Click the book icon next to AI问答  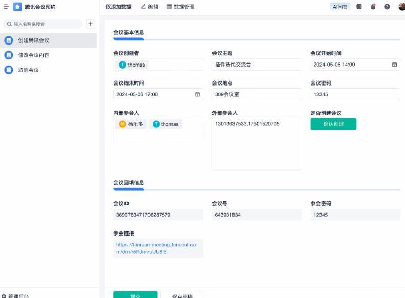[359, 7]
